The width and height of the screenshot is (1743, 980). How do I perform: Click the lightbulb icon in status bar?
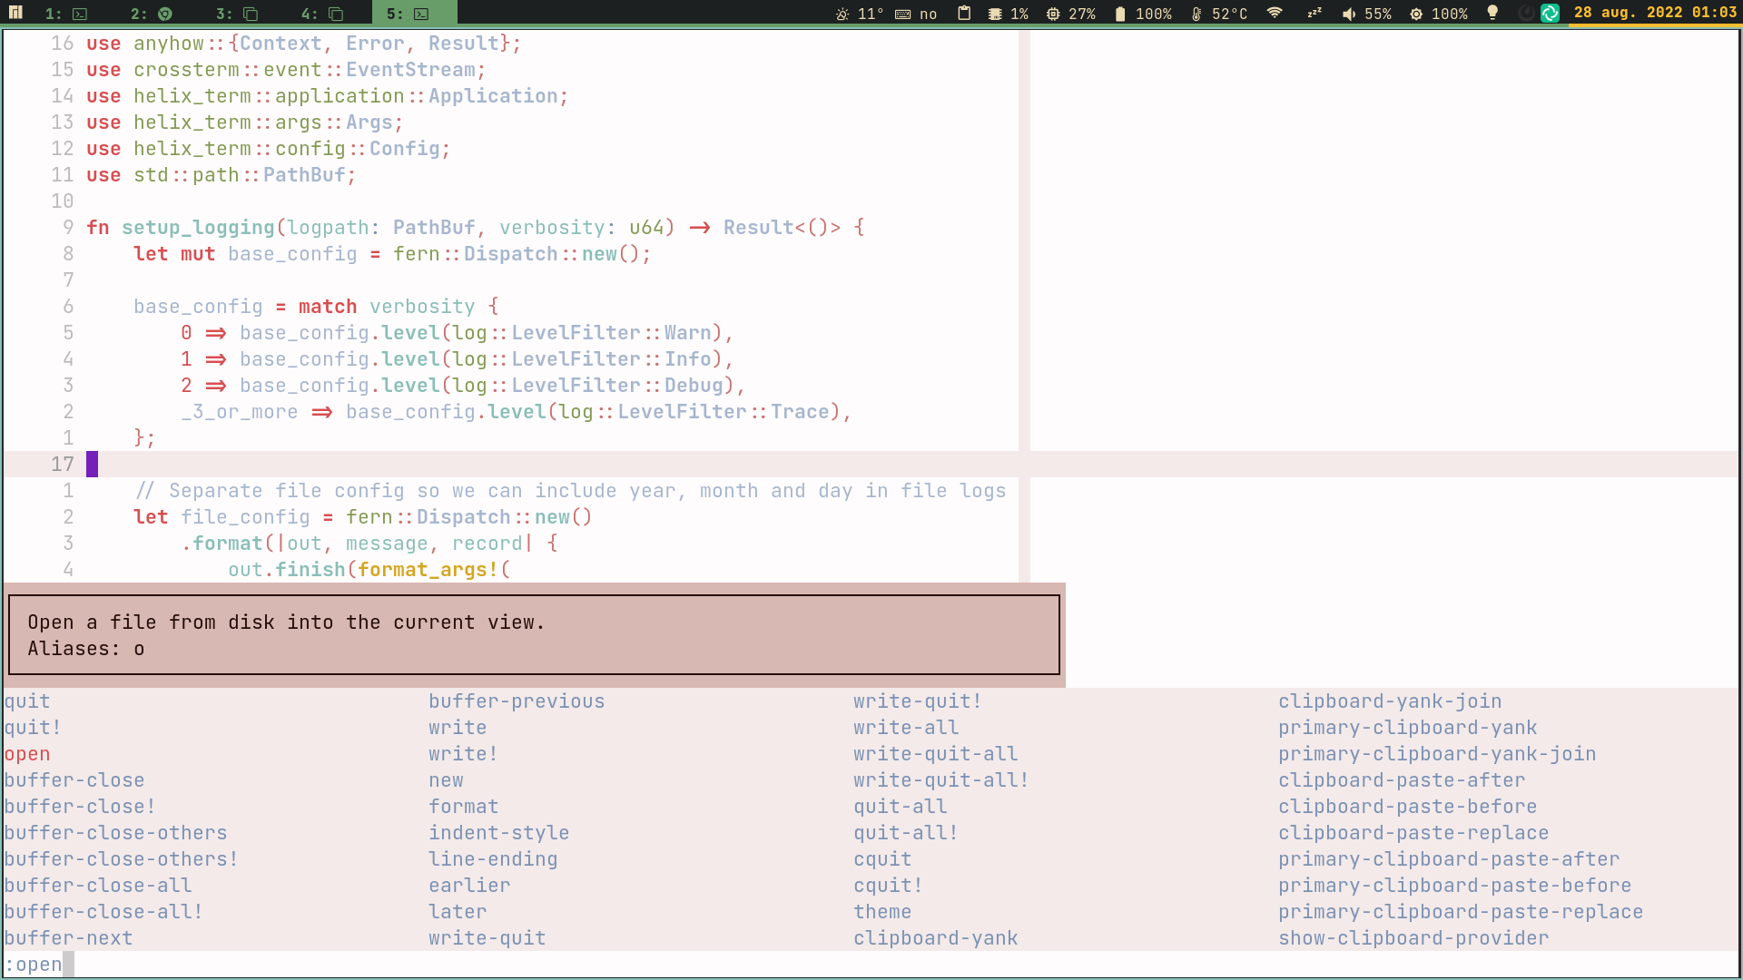(x=1492, y=13)
